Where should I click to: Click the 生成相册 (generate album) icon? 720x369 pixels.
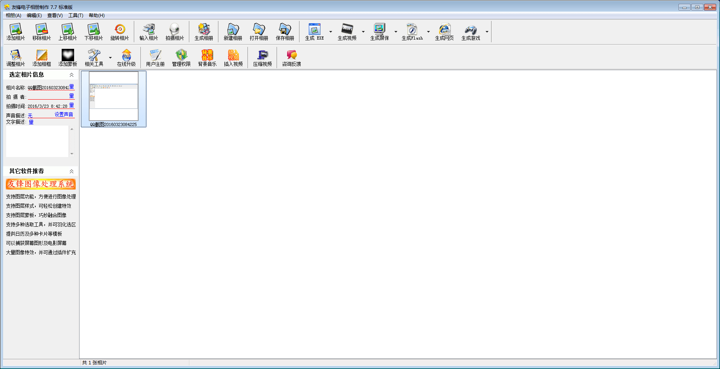click(x=204, y=32)
